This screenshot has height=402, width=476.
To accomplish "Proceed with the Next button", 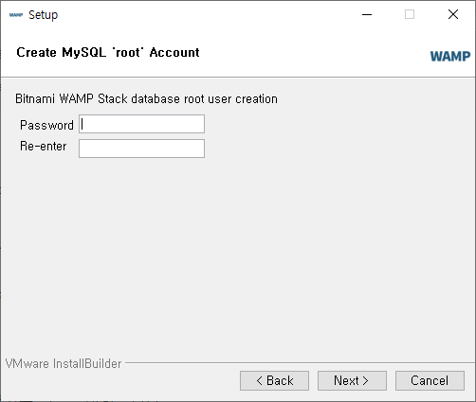I will point(352,380).
